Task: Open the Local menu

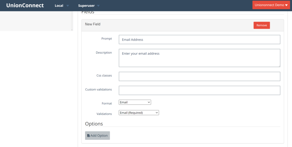Action: pos(62,6)
